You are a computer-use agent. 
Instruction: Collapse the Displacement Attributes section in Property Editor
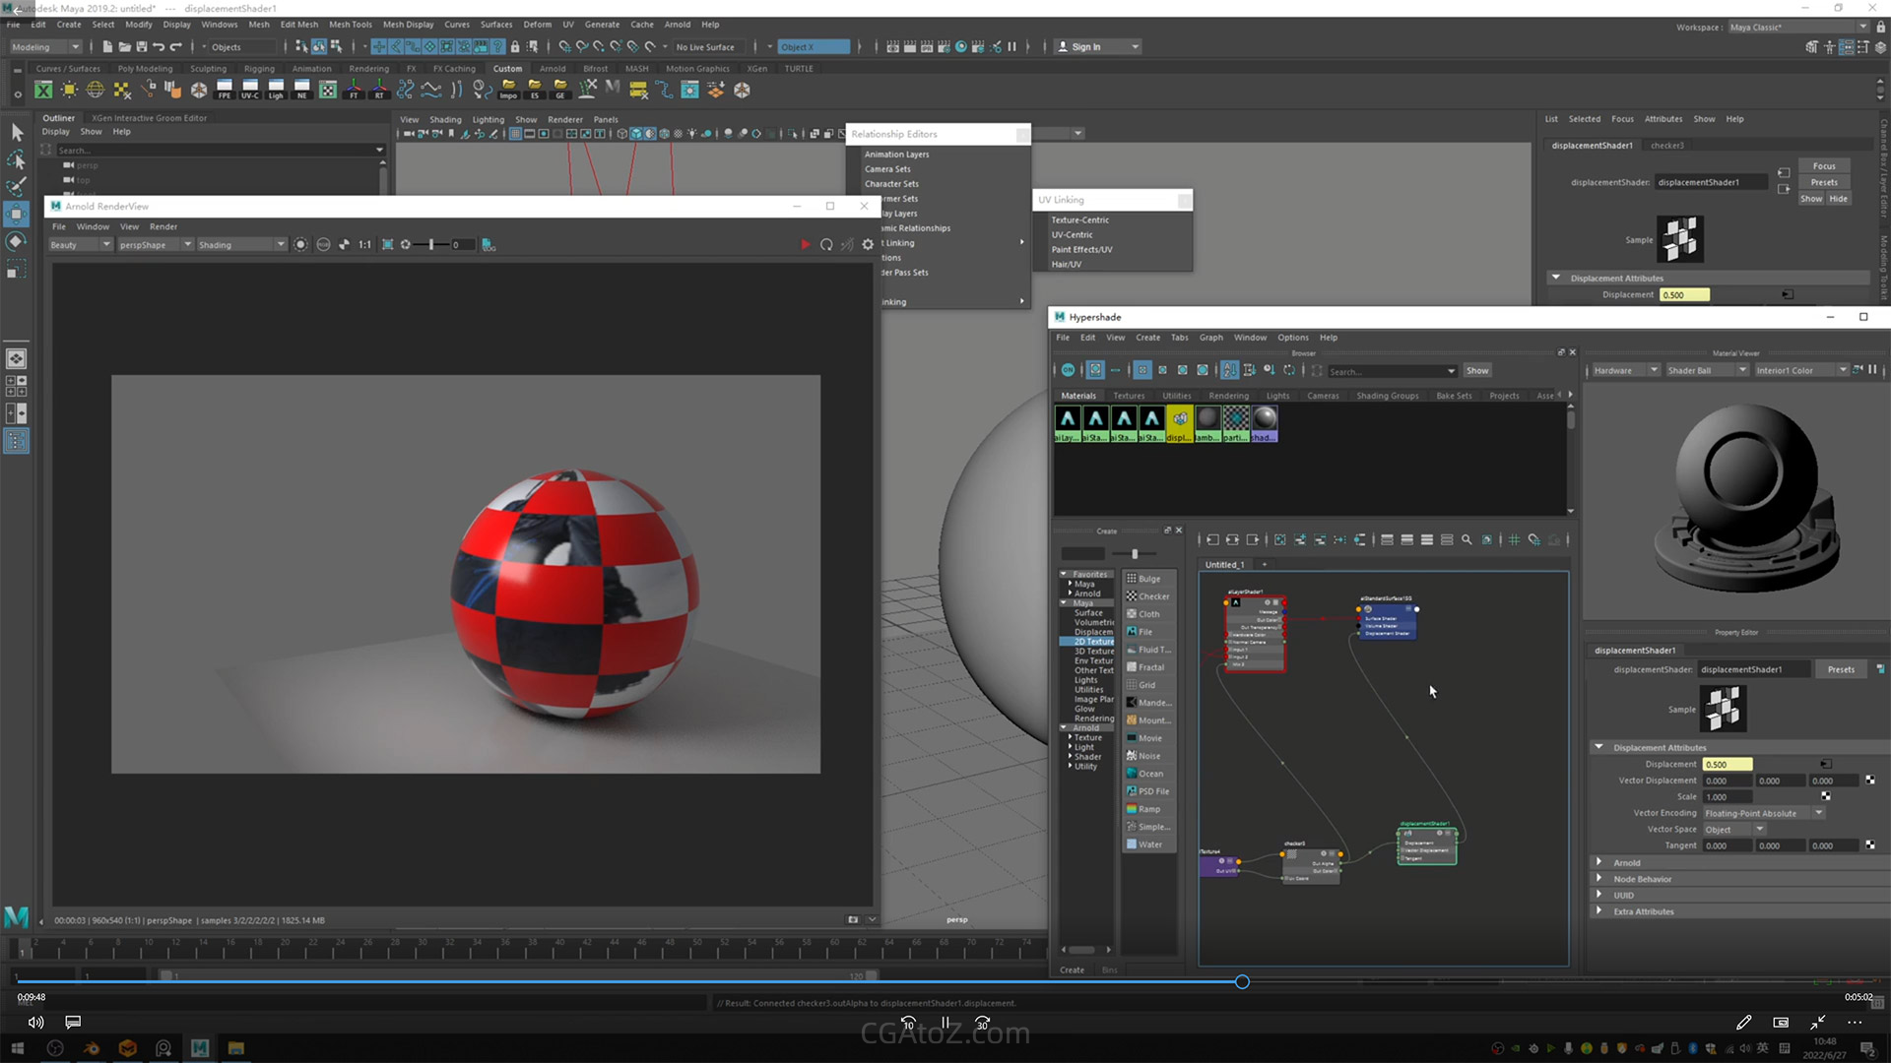tap(1599, 747)
